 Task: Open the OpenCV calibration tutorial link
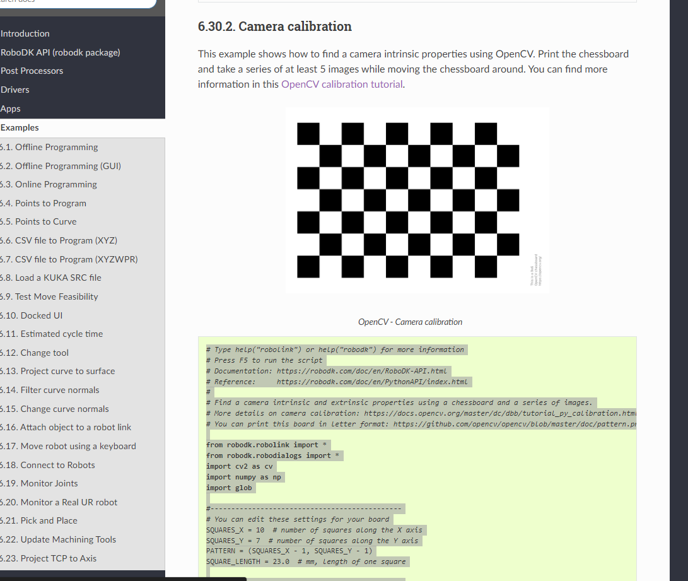point(341,84)
